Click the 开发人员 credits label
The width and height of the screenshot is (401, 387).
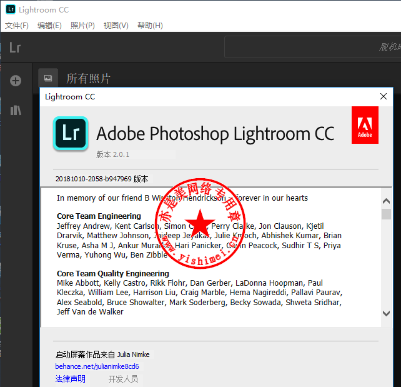(123, 379)
